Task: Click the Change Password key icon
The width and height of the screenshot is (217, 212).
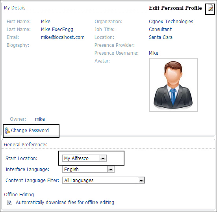Action: [7, 131]
